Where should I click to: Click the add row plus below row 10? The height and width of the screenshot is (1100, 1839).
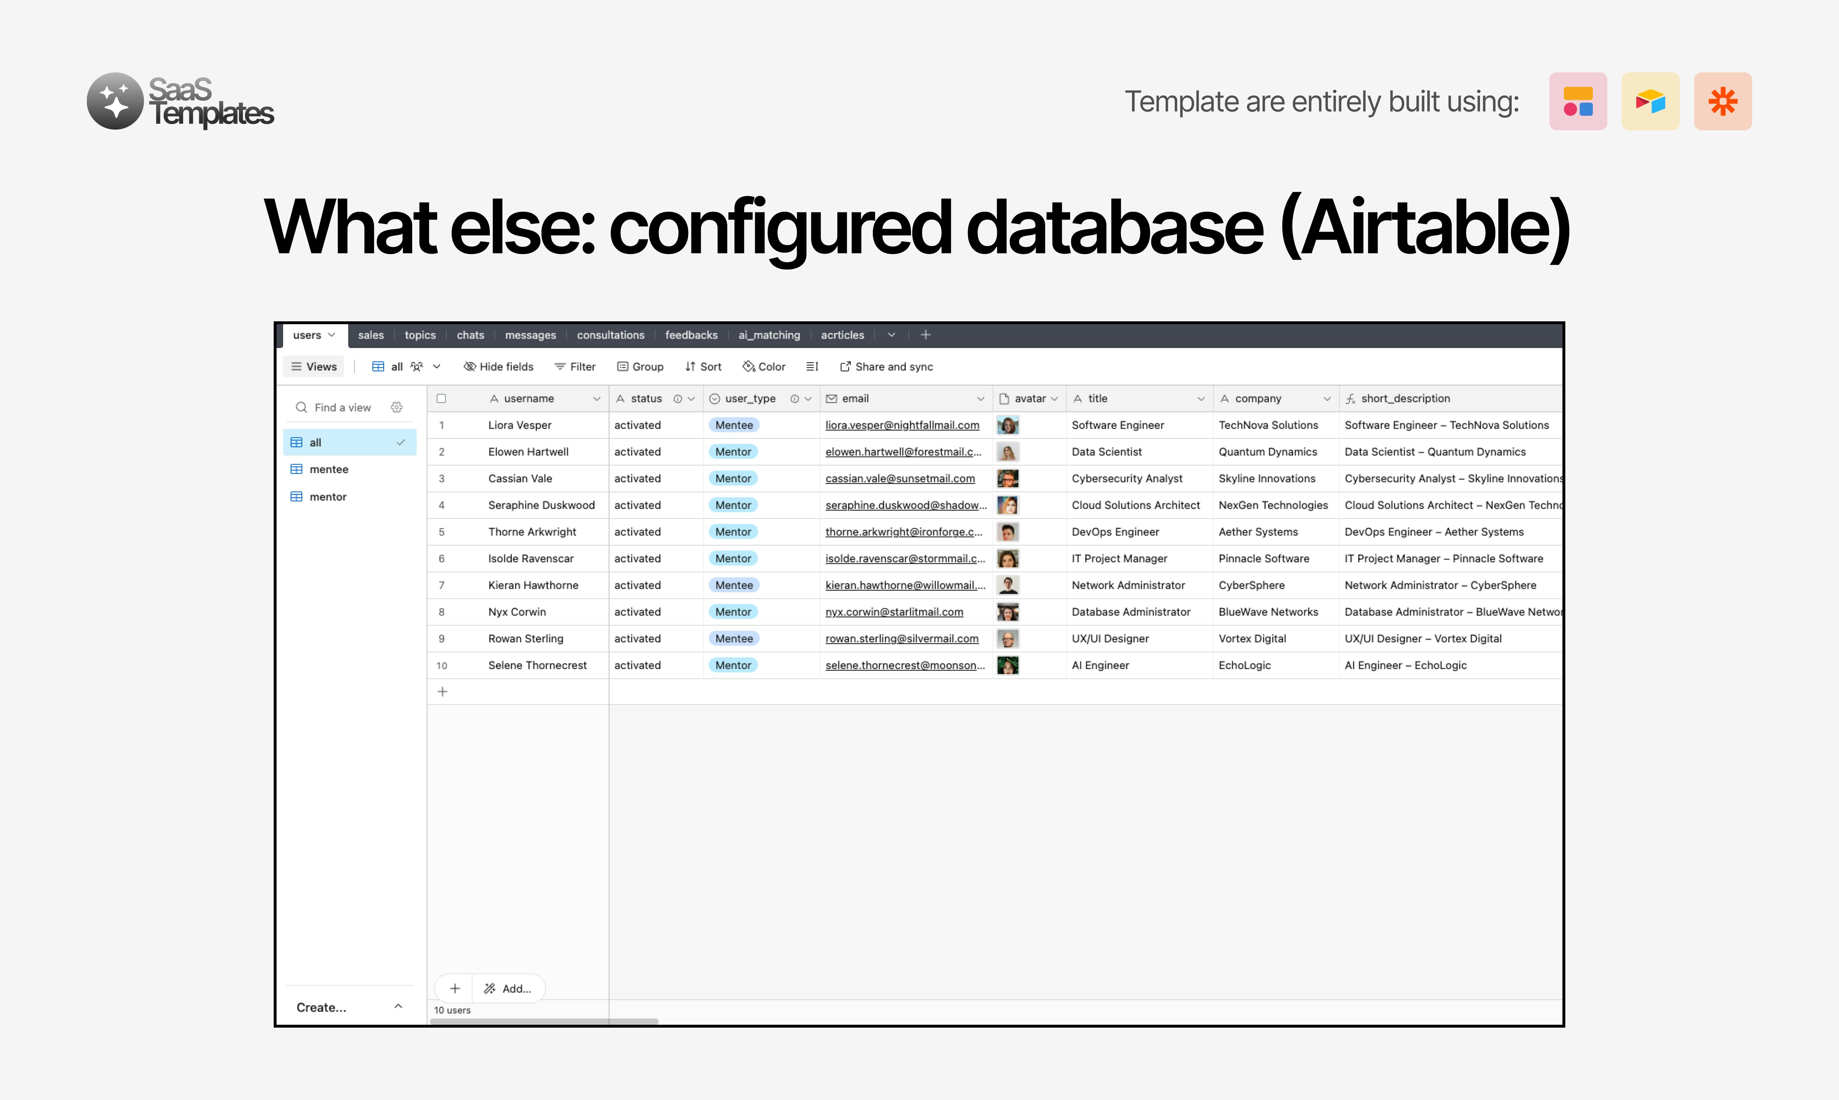[443, 691]
